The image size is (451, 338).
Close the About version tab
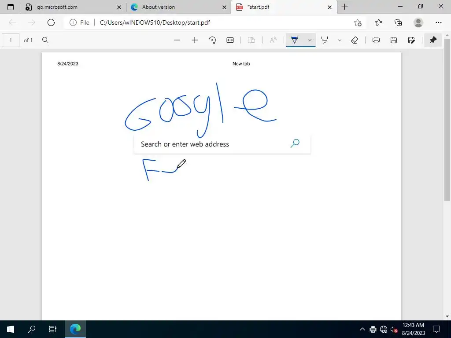click(x=224, y=7)
